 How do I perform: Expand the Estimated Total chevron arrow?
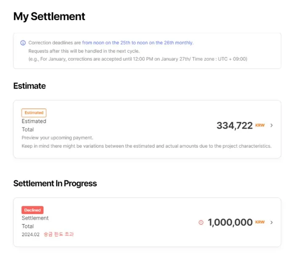coord(272,125)
